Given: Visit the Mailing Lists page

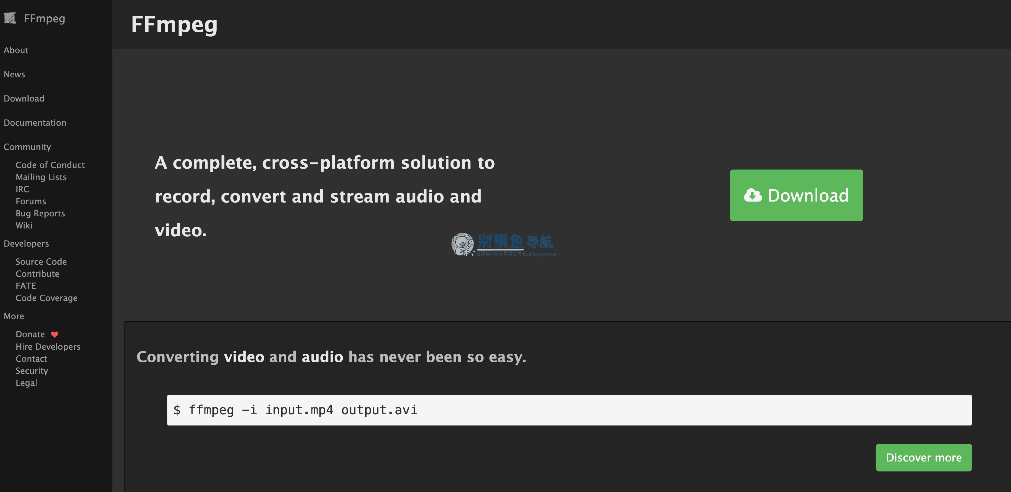Looking at the screenshot, I should pos(41,177).
